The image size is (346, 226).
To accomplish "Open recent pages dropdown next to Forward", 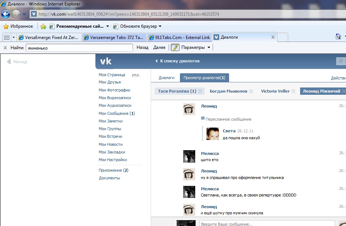I will (24, 14).
